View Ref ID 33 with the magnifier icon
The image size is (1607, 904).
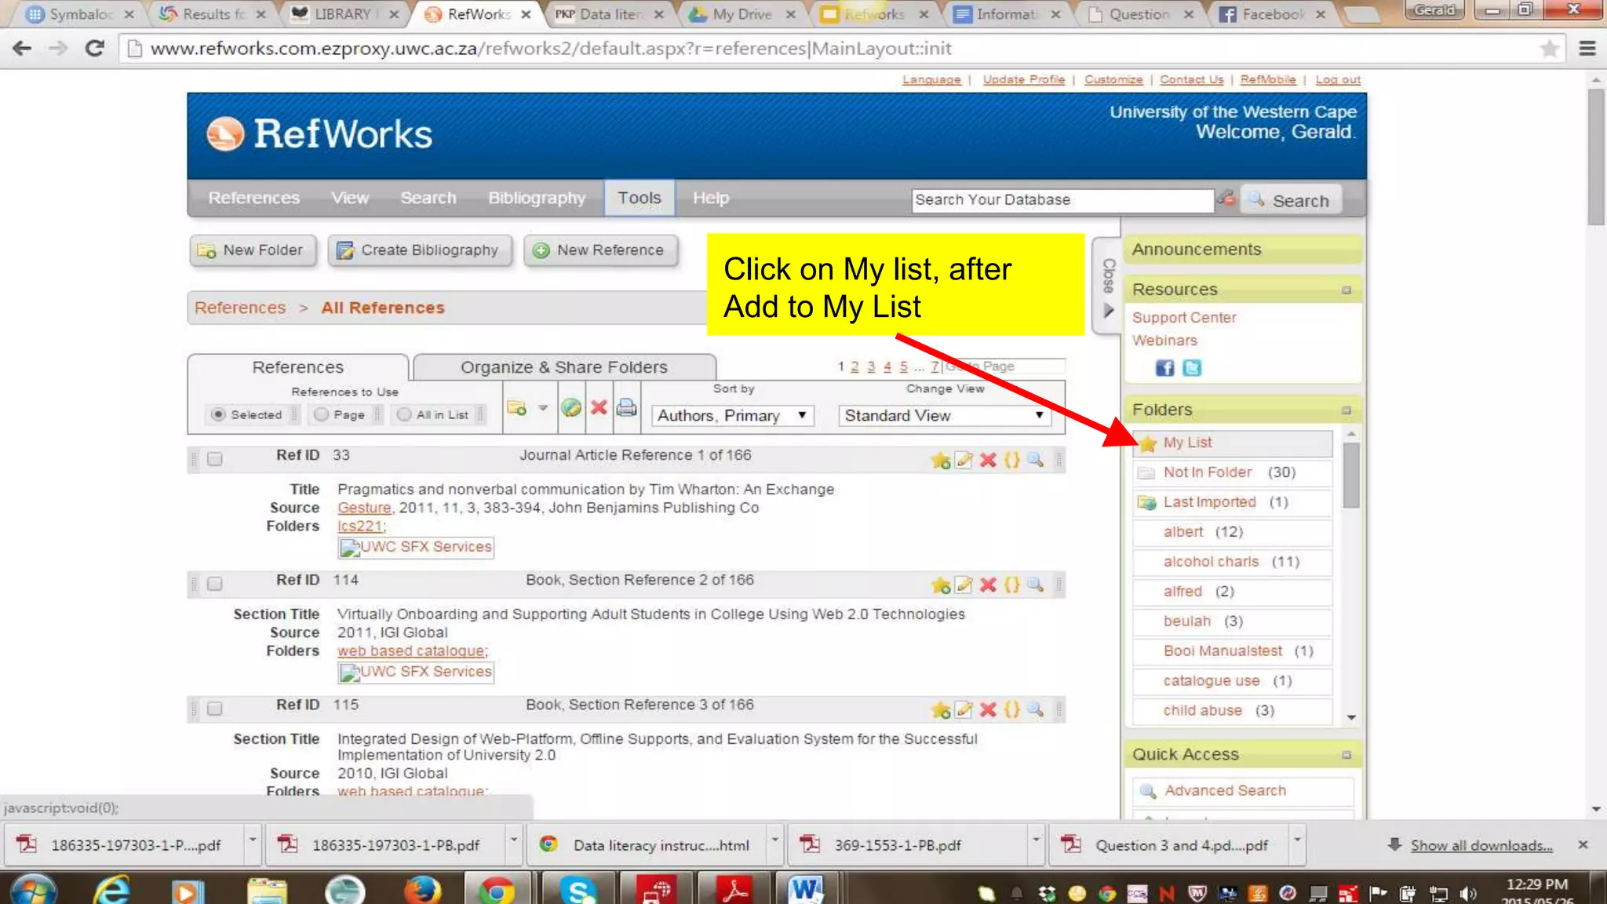[x=1036, y=461]
